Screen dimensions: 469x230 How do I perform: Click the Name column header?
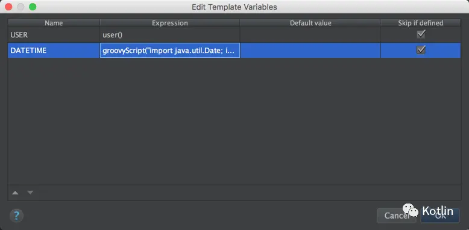click(54, 23)
